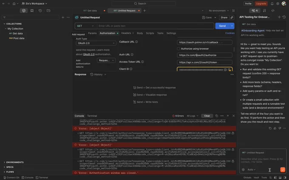Copy the share link icon
This screenshot has width=289, height=180.
pos(232,17)
